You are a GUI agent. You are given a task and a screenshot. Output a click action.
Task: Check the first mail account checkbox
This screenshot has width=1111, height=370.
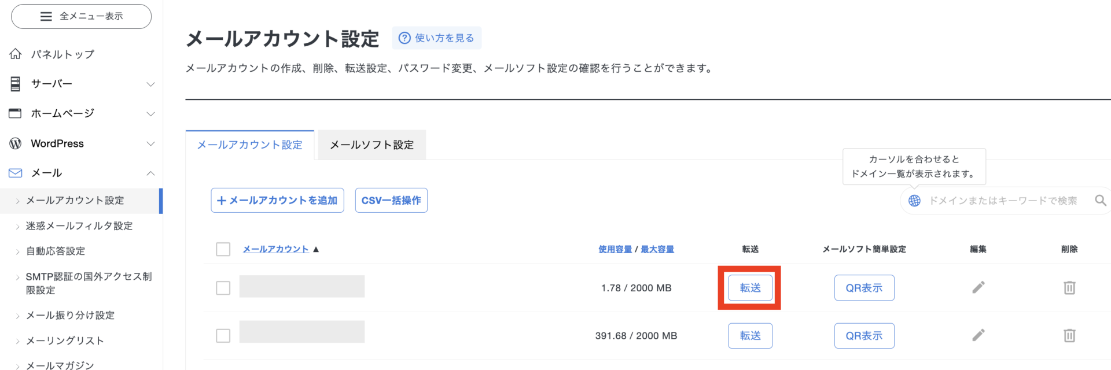click(223, 288)
